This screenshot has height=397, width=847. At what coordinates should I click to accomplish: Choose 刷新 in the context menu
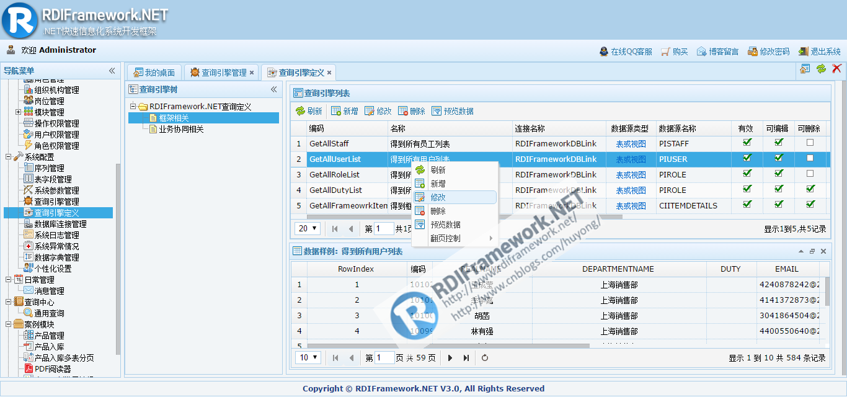click(x=455, y=170)
